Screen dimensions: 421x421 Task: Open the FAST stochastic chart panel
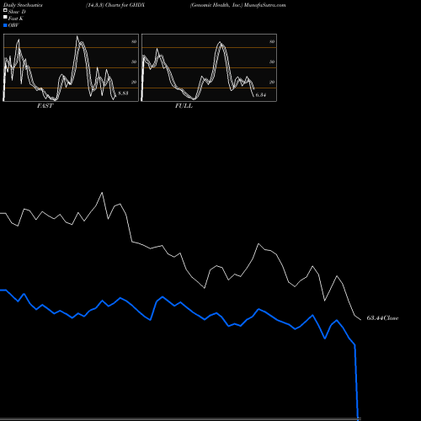click(x=71, y=67)
